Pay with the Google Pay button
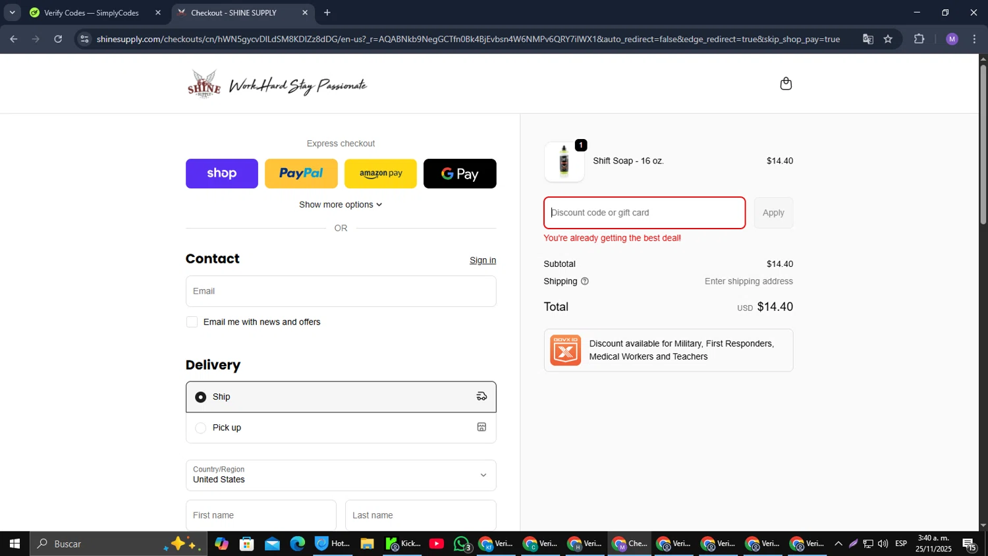The width and height of the screenshot is (988, 556). pyautogui.click(x=460, y=173)
